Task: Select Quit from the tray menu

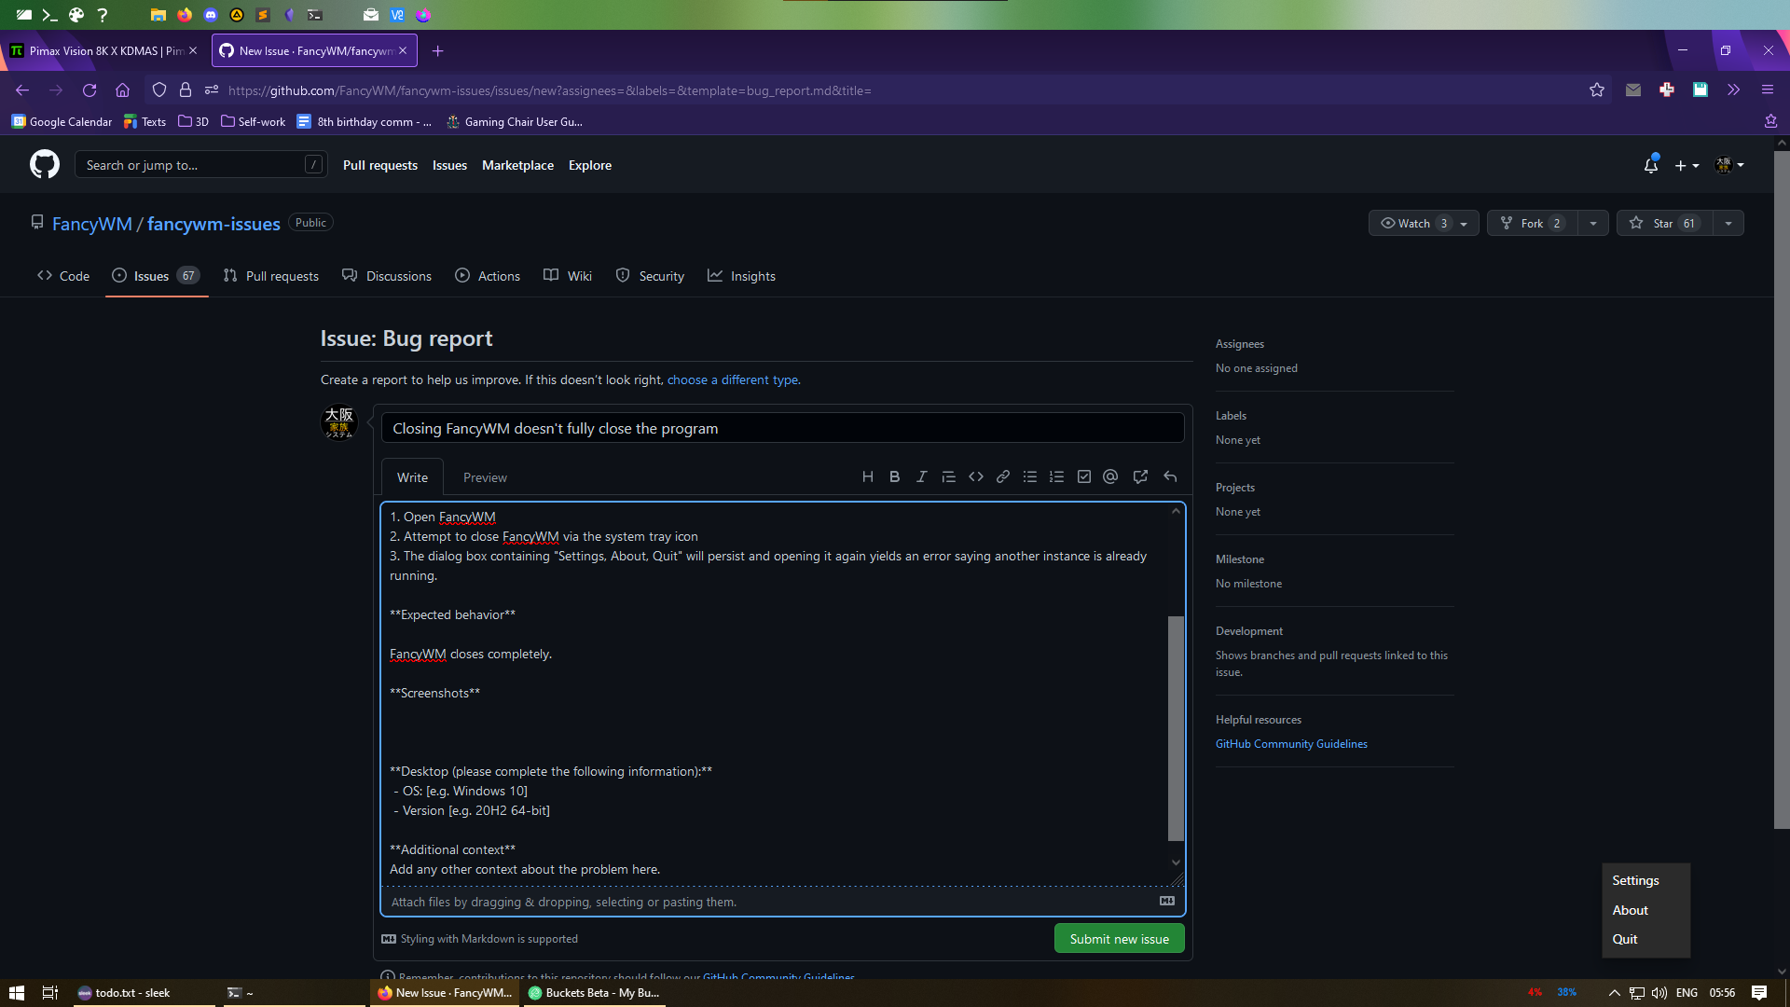Action: 1624,939
